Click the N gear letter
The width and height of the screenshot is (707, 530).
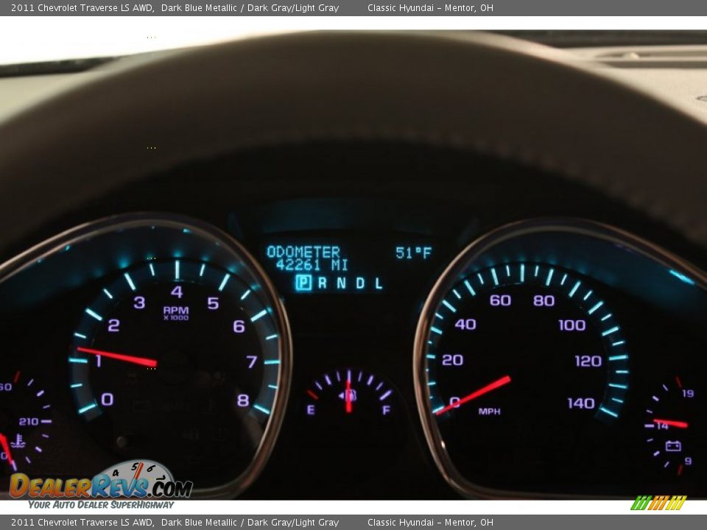pos(341,283)
